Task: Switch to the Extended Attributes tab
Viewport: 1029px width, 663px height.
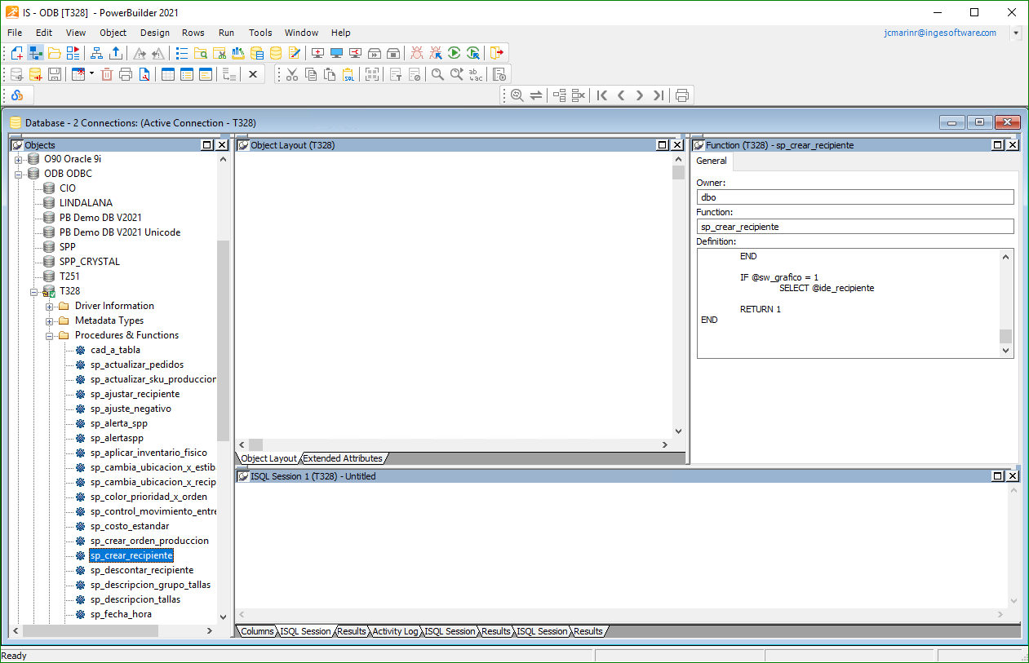Action: click(x=342, y=458)
